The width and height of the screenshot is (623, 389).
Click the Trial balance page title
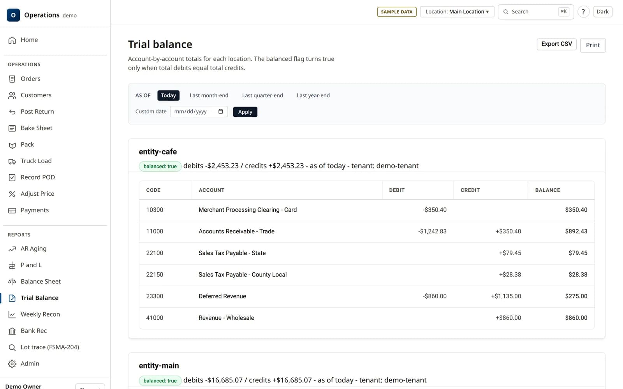coord(160,44)
